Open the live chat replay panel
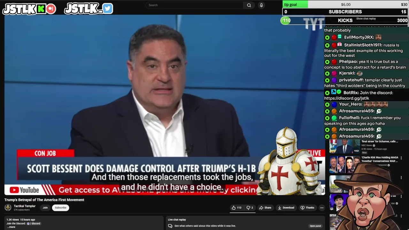409x230 pixels. [315, 226]
